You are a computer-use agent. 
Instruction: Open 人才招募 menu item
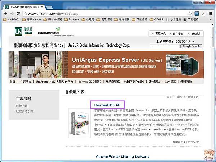click(x=170, y=82)
